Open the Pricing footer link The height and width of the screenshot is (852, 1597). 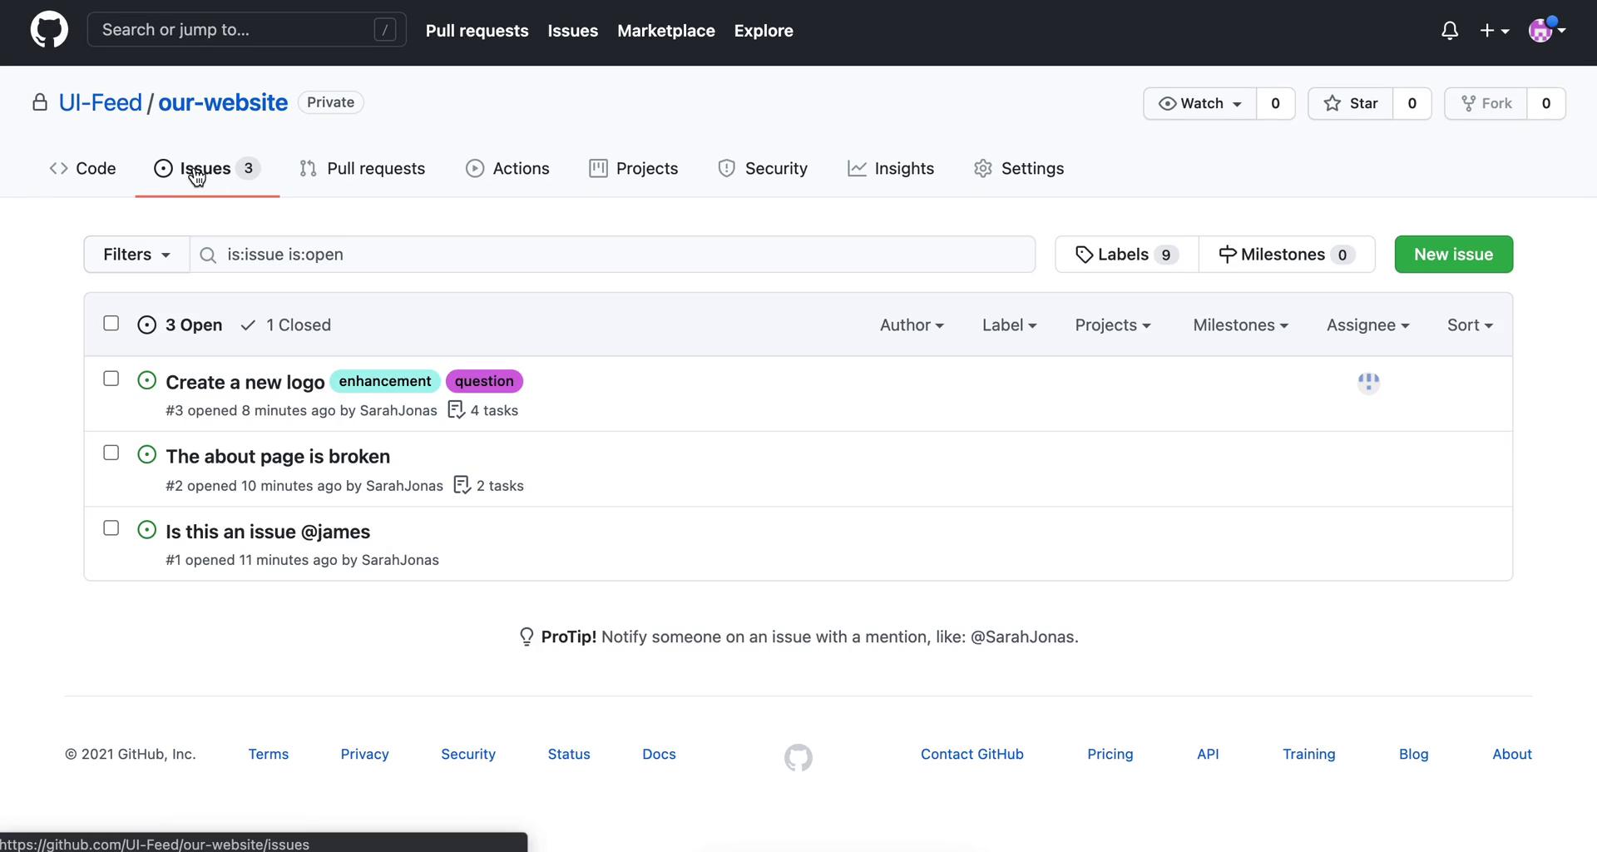1110,754
